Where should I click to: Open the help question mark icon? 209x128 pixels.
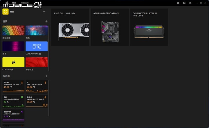[x=184, y=3]
